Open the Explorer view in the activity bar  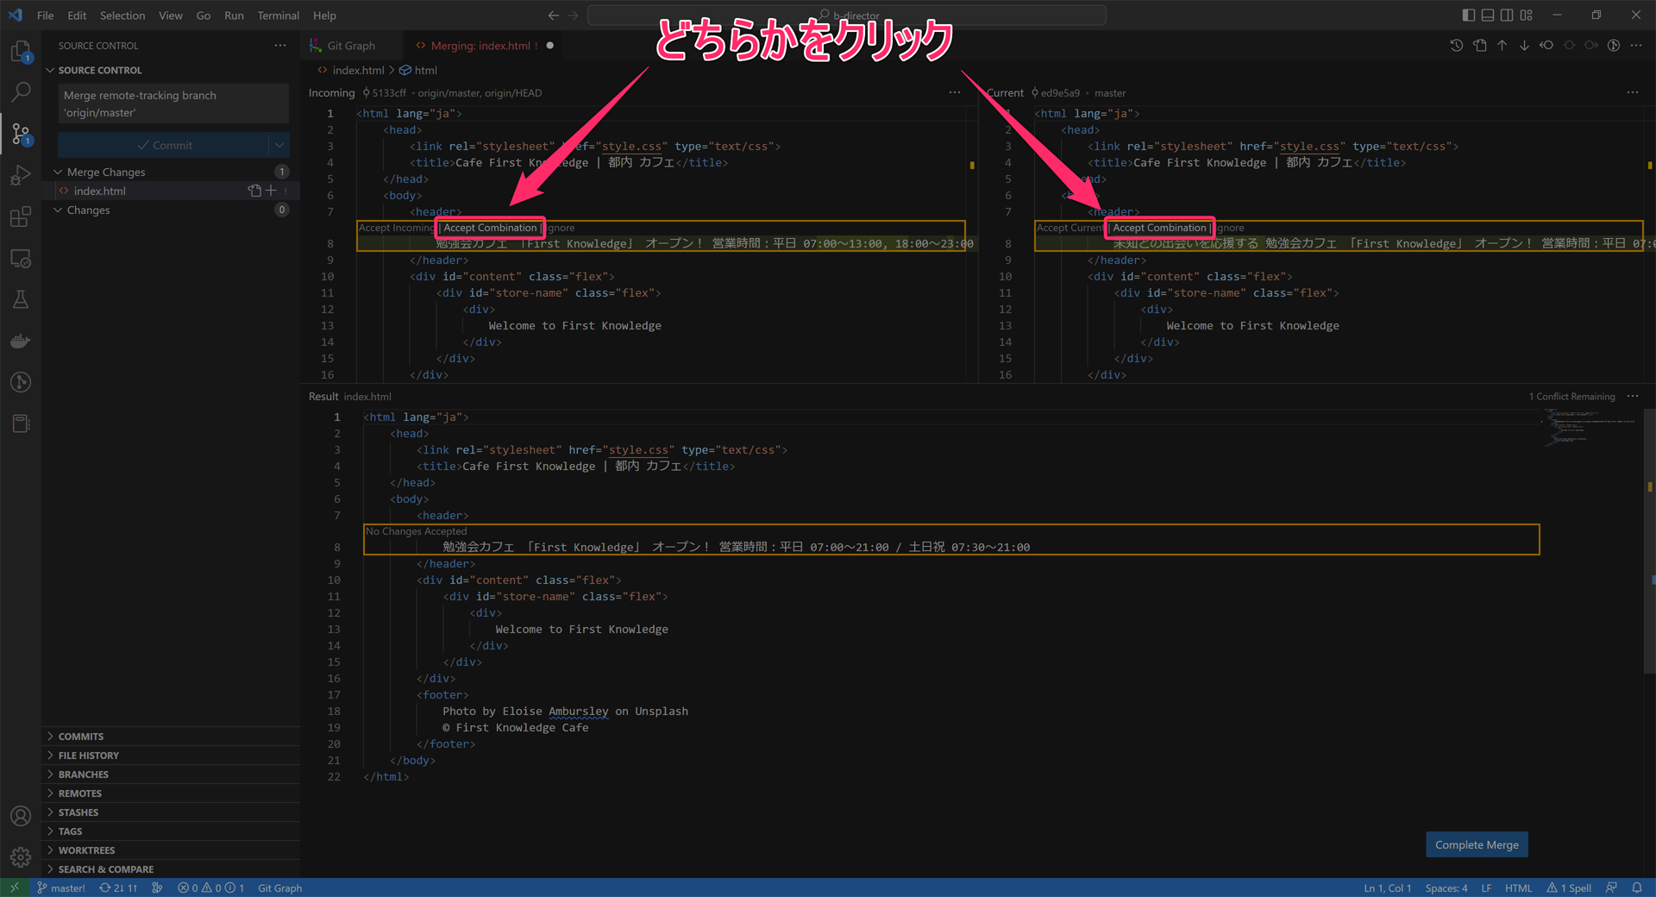[21, 51]
